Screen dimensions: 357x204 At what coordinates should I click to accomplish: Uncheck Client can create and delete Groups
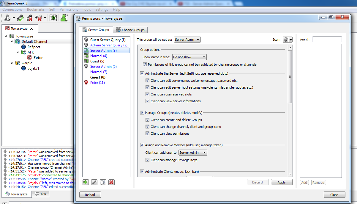(x=148, y=120)
